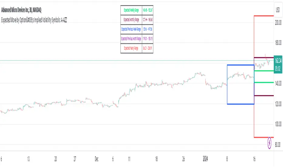Click the Expected Weekly Range table cell
This screenshot has height=167, width=283.
131,10
